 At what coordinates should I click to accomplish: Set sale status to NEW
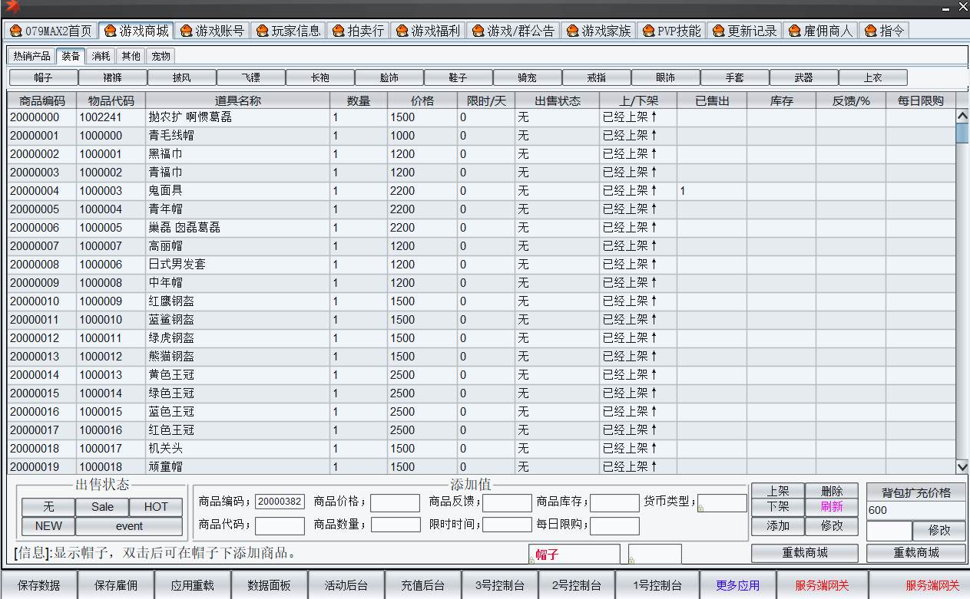[48, 526]
